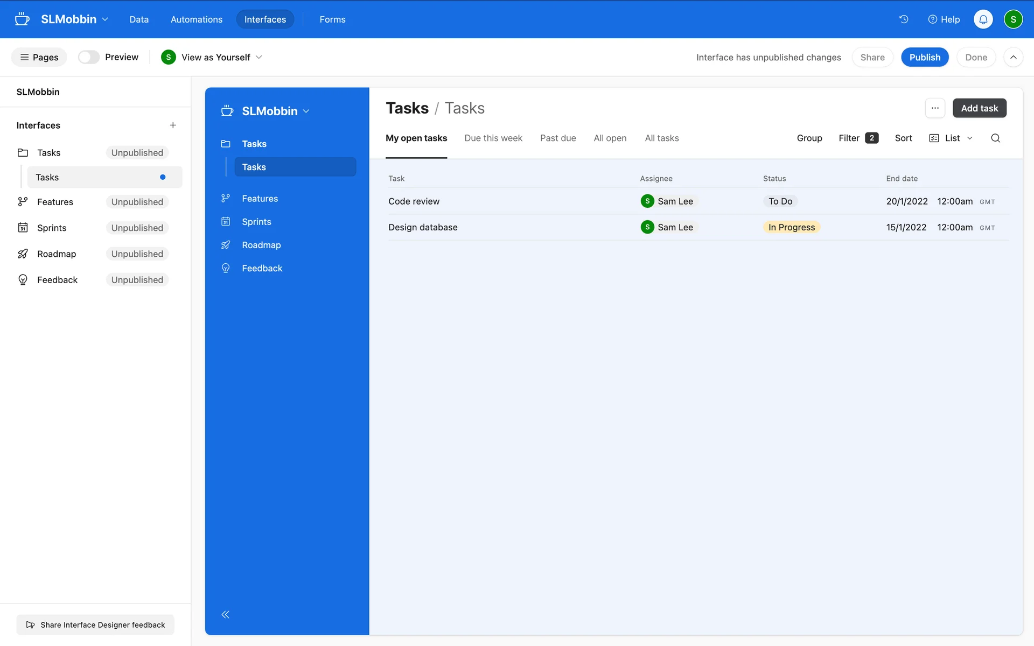Click the plus icon to add an interface
1034x646 pixels.
coord(173,125)
